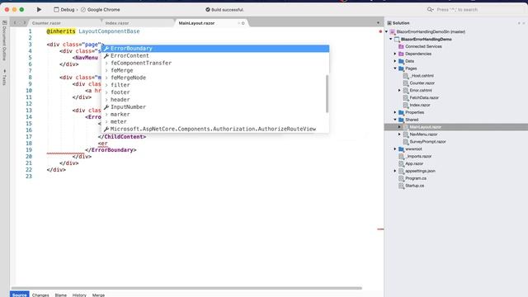Image resolution: width=528 pixels, height=297 pixels.
Task: Choose ErrorBoundary from the completion list
Action: pyautogui.click(x=215, y=49)
